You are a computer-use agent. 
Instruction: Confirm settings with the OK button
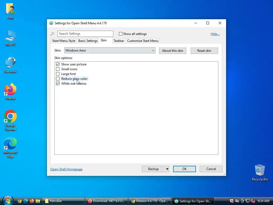click(184, 169)
